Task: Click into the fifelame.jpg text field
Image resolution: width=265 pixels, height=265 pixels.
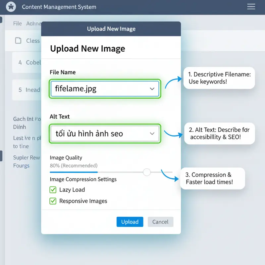Action: click(x=99, y=89)
